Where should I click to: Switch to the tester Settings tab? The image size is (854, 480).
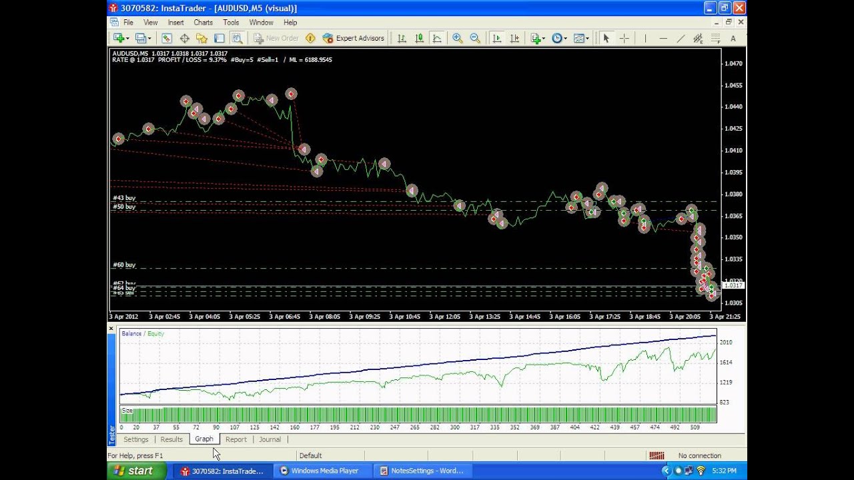point(135,439)
